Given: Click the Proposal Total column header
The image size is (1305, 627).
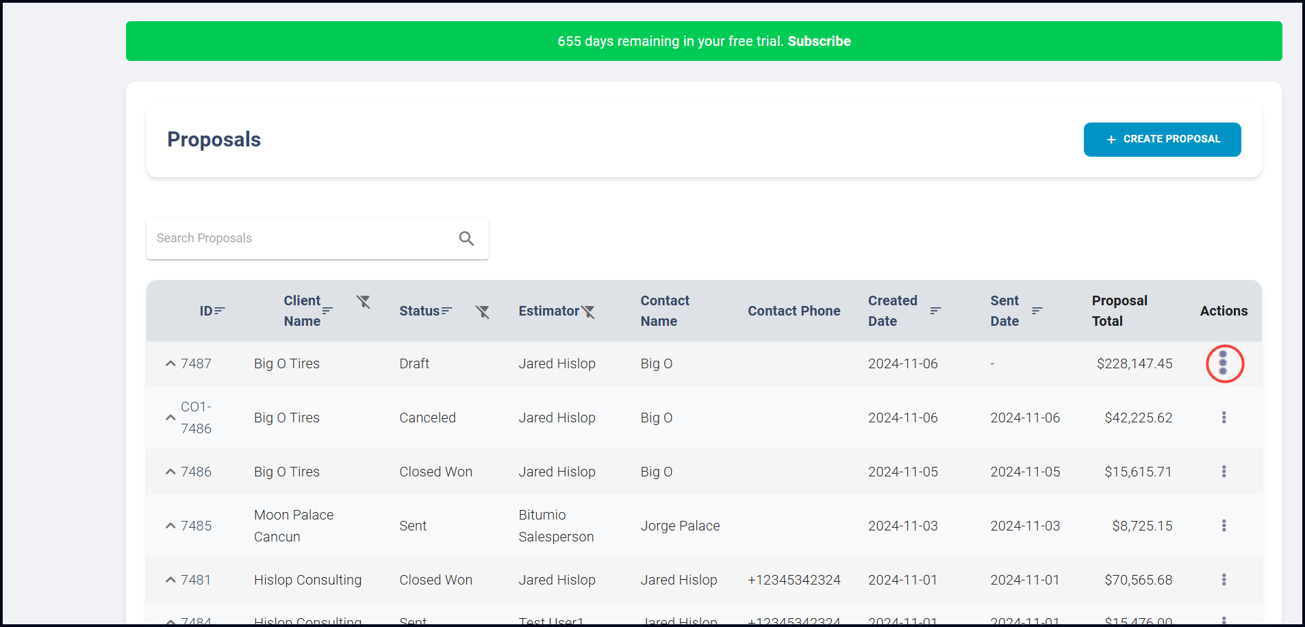Looking at the screenshot, I should coord(1119,311).
